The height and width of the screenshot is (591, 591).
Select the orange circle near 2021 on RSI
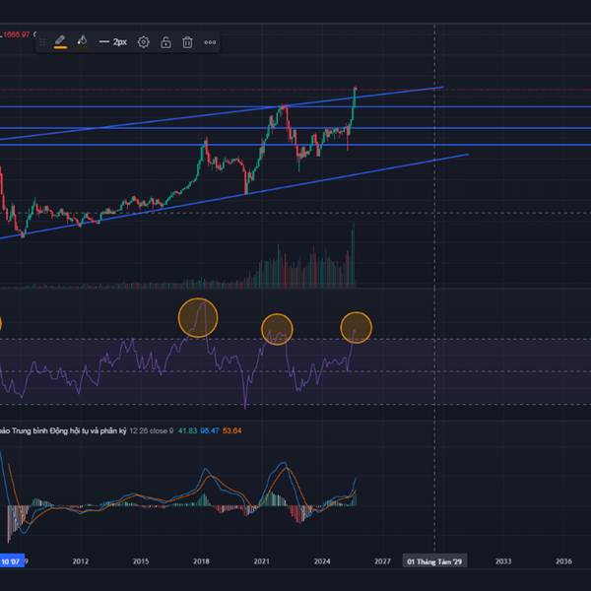(x=277, y=329)
